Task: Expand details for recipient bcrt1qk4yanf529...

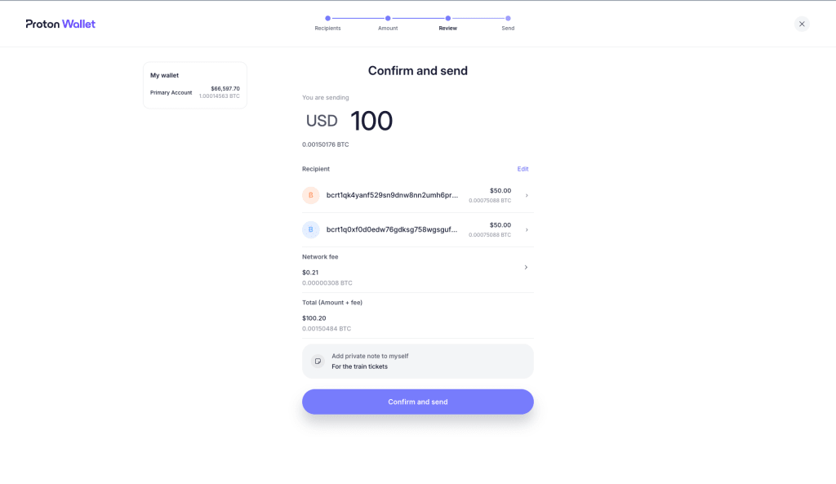Action: [x=526, y=195]
